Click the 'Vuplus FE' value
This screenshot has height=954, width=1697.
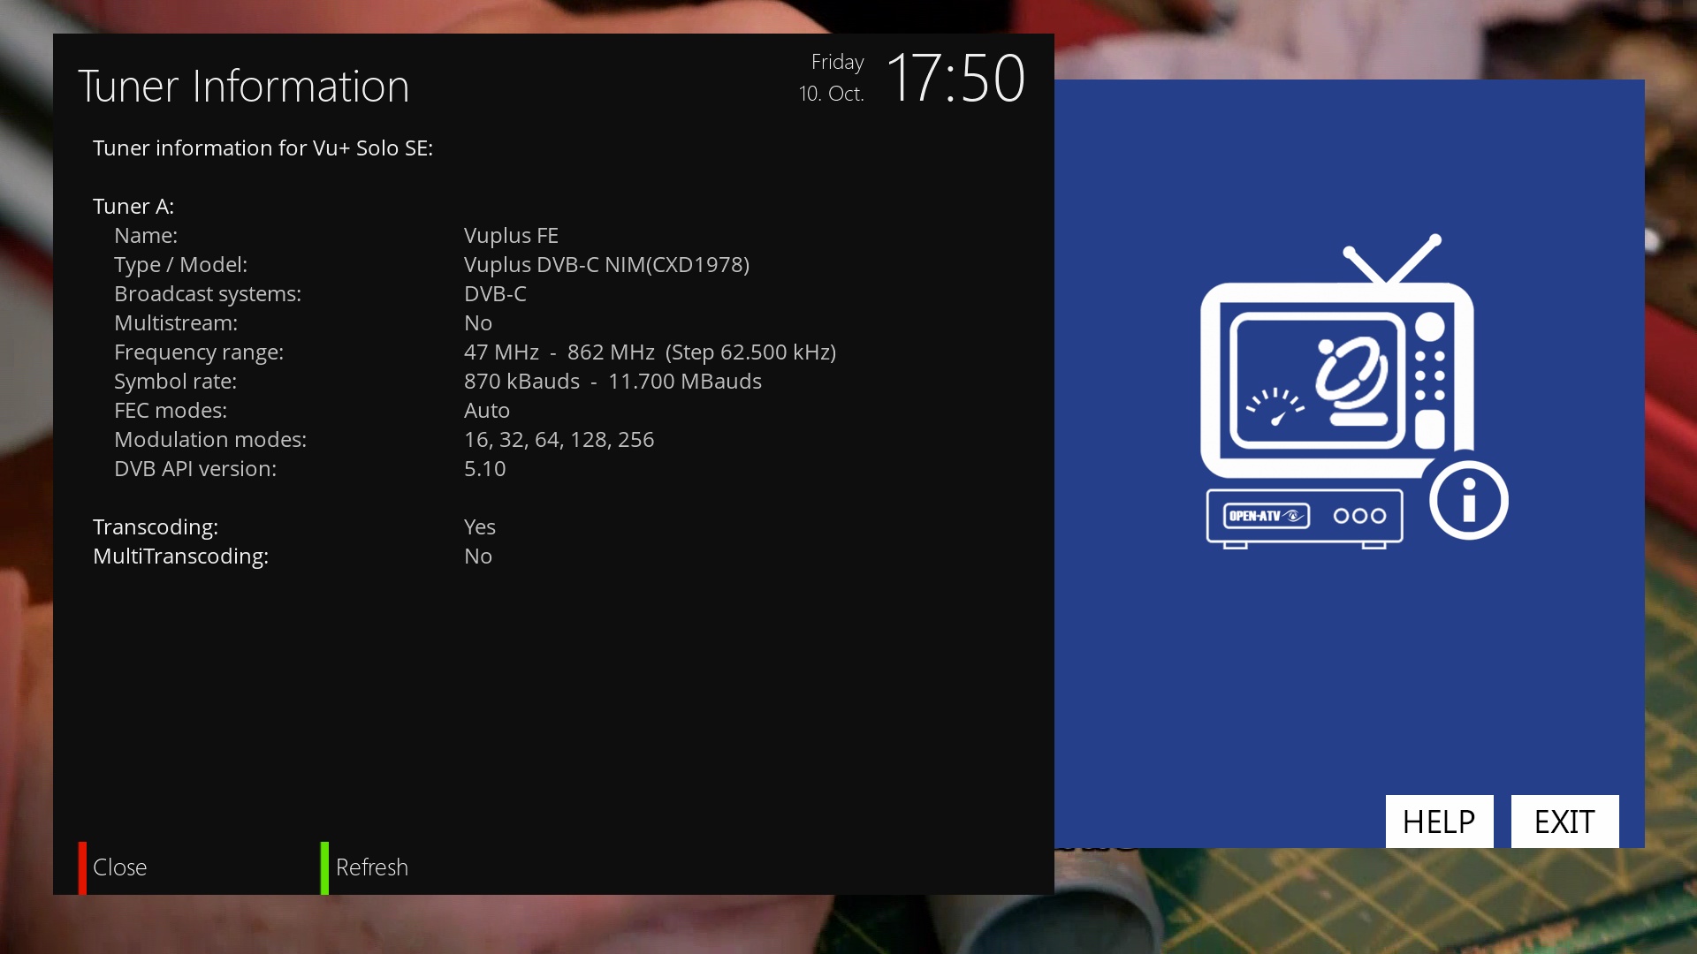511,236
